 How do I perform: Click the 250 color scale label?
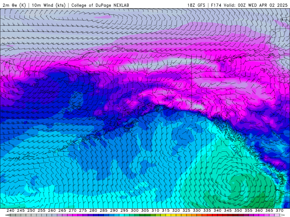(x=31, y=210)
